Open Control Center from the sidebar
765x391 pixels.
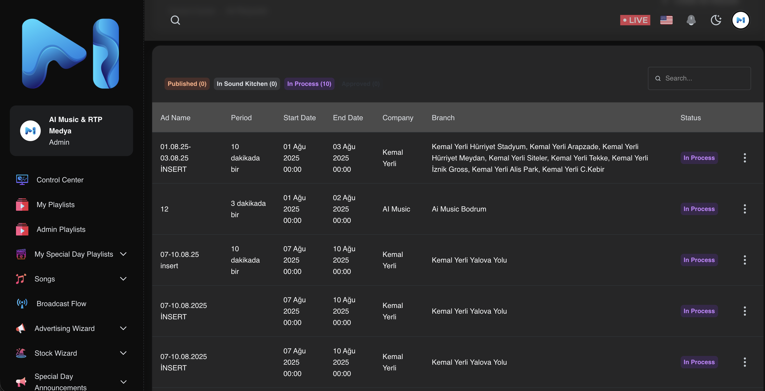(x=60, y=180)
